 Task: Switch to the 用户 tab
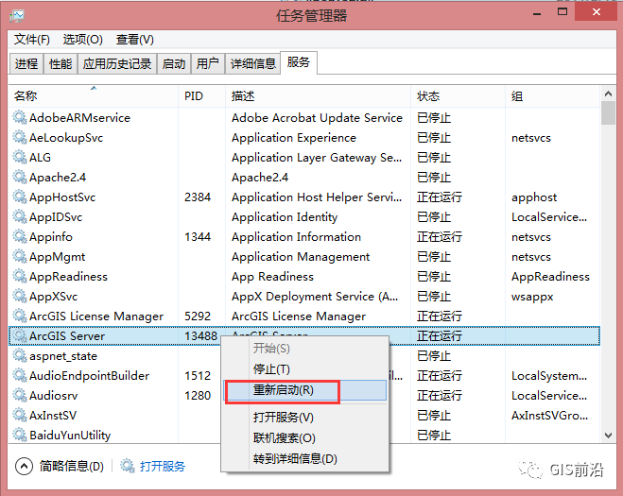[208, 63]
